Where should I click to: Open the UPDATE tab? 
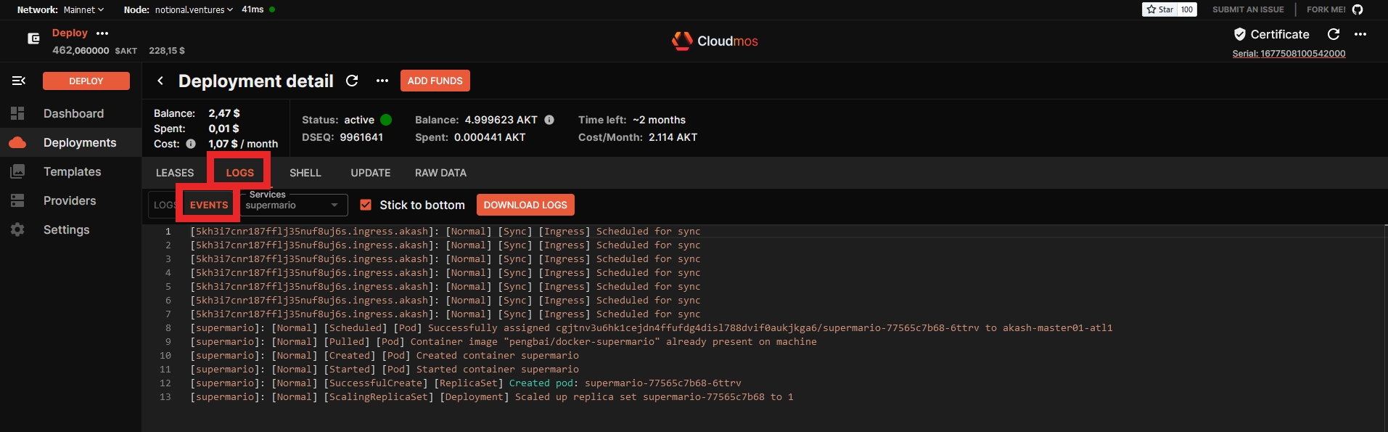[x=371, y=173]
